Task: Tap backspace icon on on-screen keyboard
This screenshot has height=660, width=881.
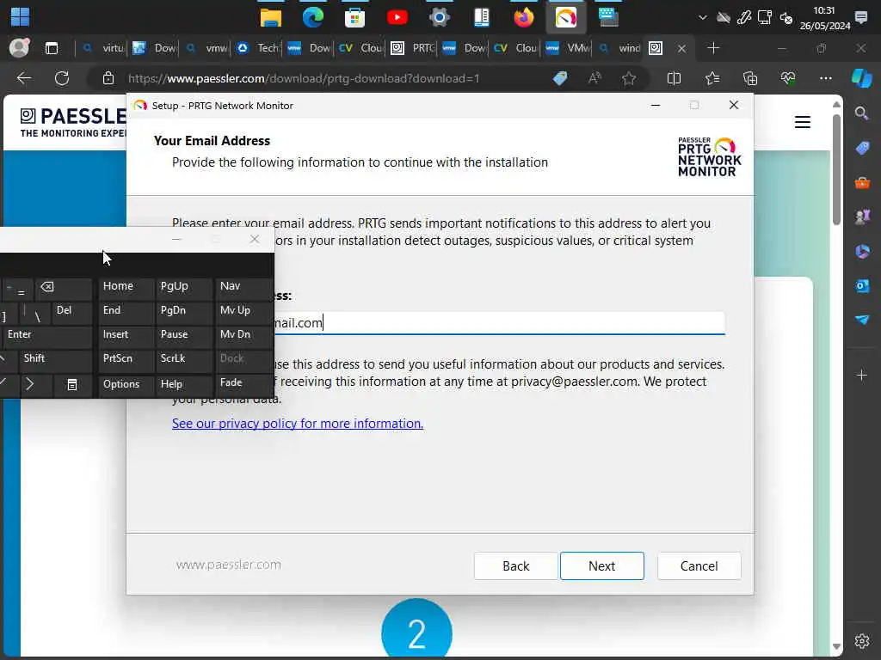Action: pyautogui.click(x=64, y=289)
